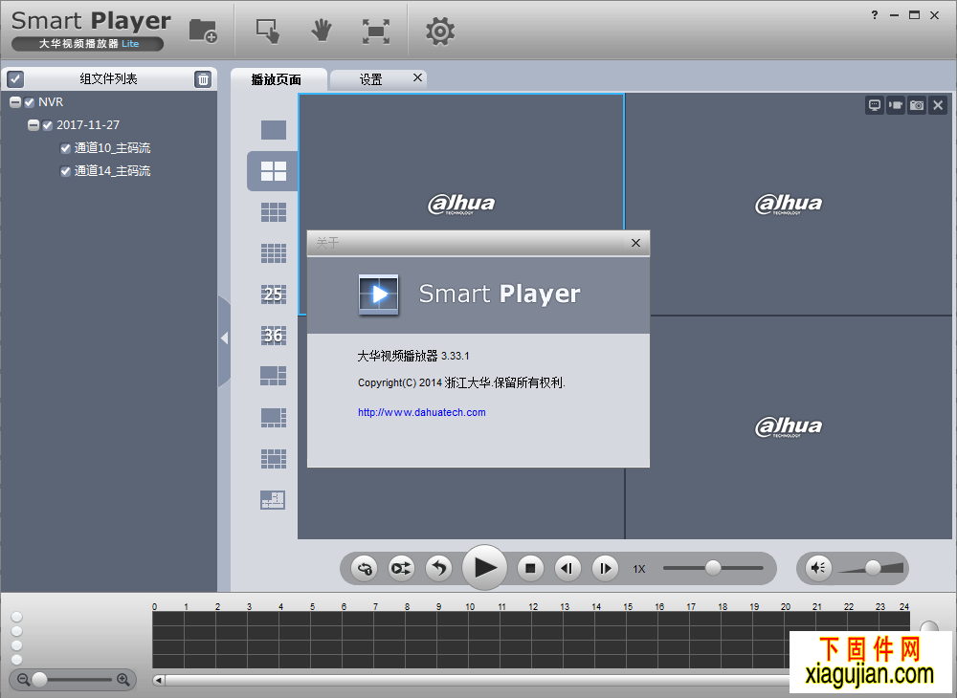Select 通道10_主码流 tree item
Viewport: 957px width, 698px height.
[x=112, y=148]
